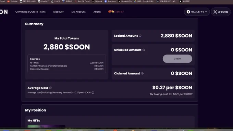Click the 'My NFTs' heading
The height and width of the screenshot is (131, 233).
[x=34, y=121]
